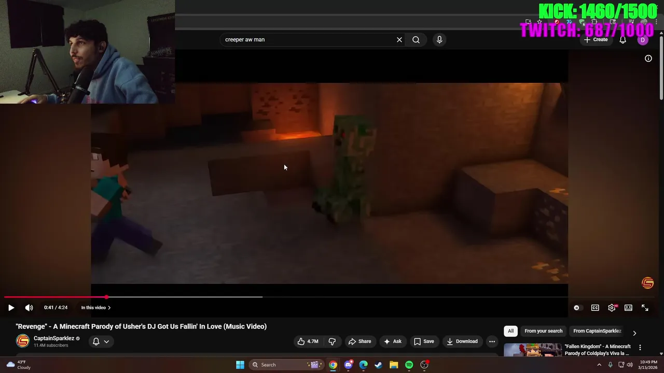The image size is (664, 373).
Task: Click the 11.4M subscribers text
Action: point(51,346)
